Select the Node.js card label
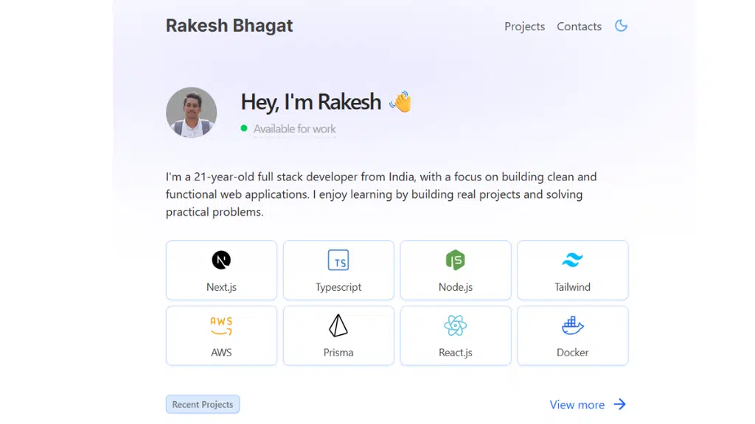 (x=456, y=287)
